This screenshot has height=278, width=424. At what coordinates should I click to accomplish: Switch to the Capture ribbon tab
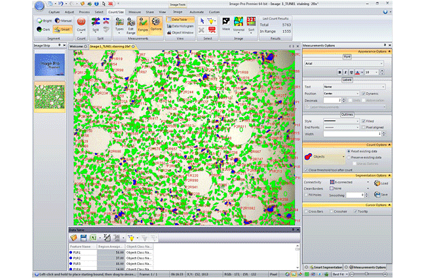coord(54,12)
